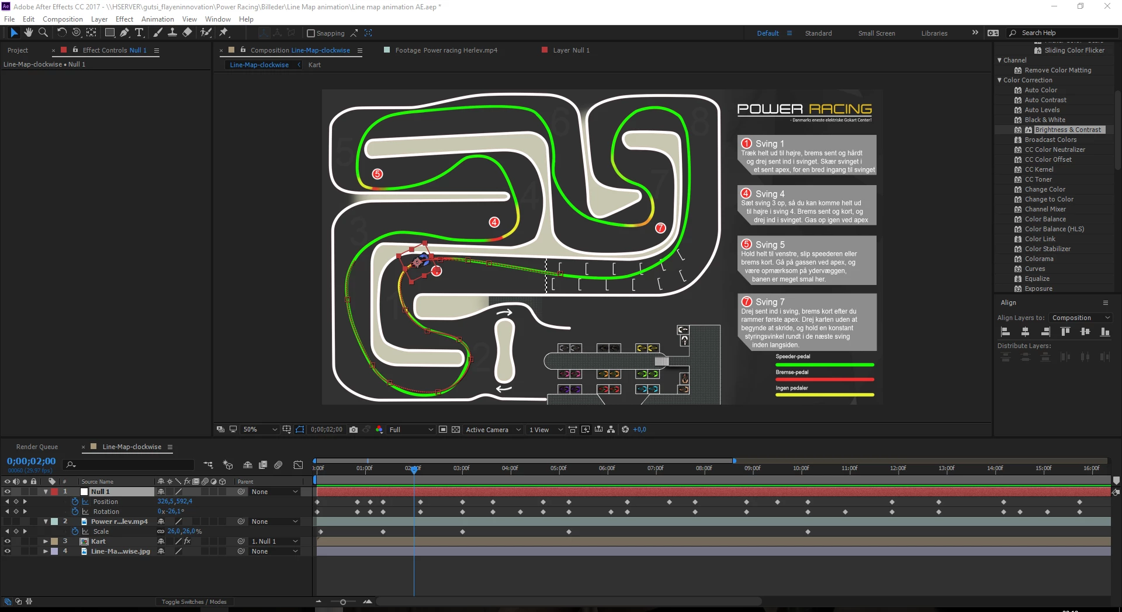Click Reset Exposure icon in viewer

[625, 429]
